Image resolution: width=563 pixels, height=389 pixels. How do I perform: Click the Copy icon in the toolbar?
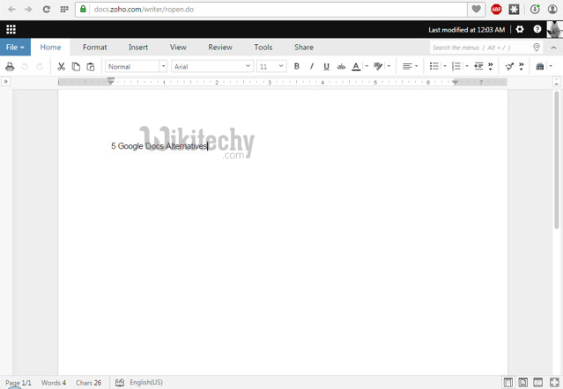tap(76, 66)
